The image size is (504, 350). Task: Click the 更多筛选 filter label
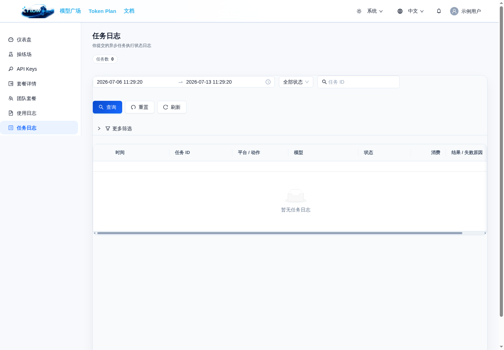(x=122, y=128)
